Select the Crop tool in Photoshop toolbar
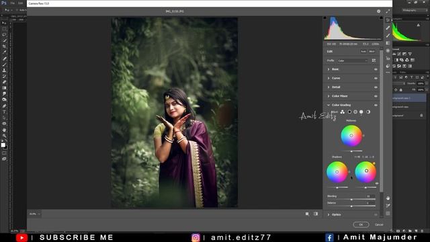The image size is (430, 242). 4,46
